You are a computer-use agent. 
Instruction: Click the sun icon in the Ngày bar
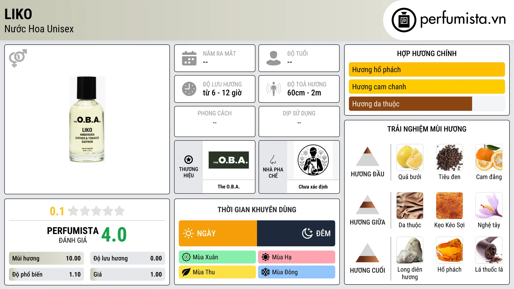coord(188,233)
